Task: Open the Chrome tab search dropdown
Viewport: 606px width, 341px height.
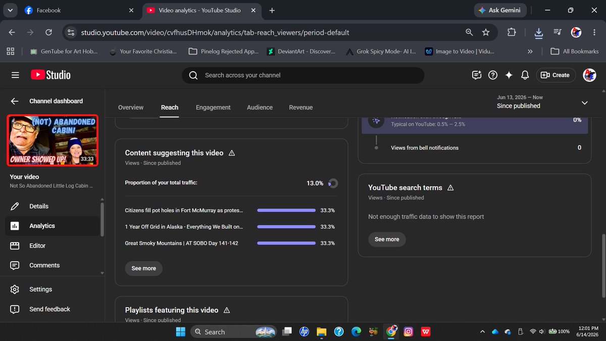Action: tap(10, 10)
